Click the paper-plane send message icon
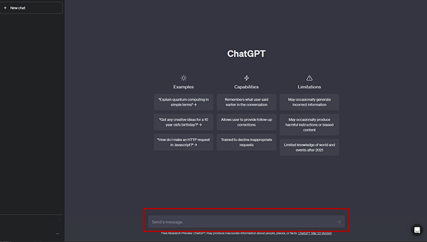427x242 pixels. [x=339, y=222]
